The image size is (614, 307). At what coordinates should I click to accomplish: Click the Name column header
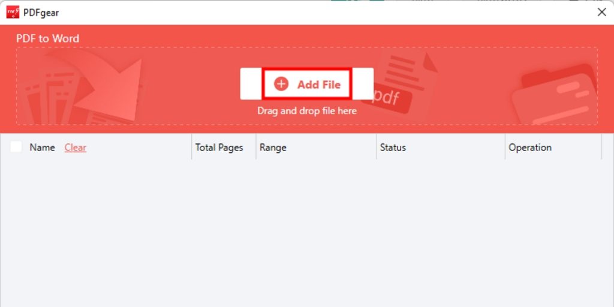(x=43, y=148)
